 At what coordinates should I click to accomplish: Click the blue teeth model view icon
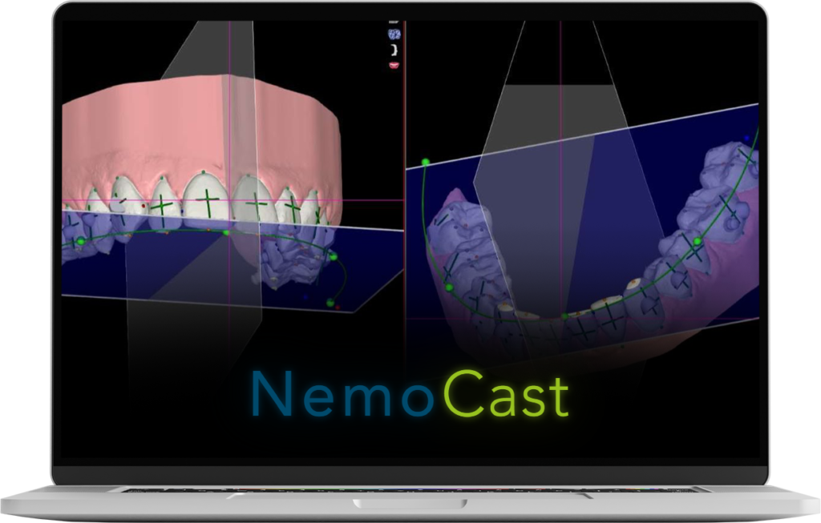[394, 34]
